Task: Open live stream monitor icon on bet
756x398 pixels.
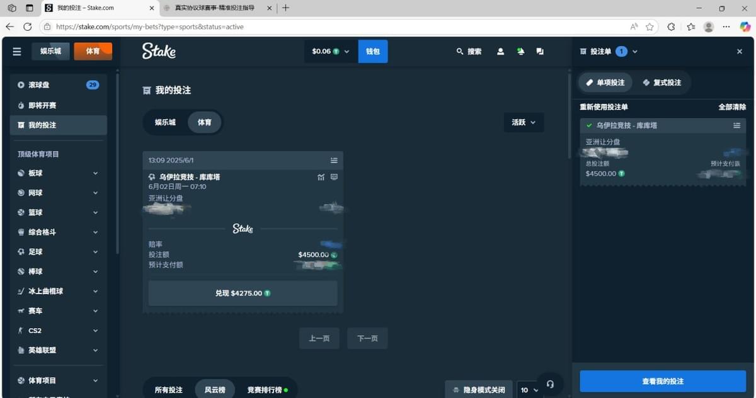Action: [334, 177]
